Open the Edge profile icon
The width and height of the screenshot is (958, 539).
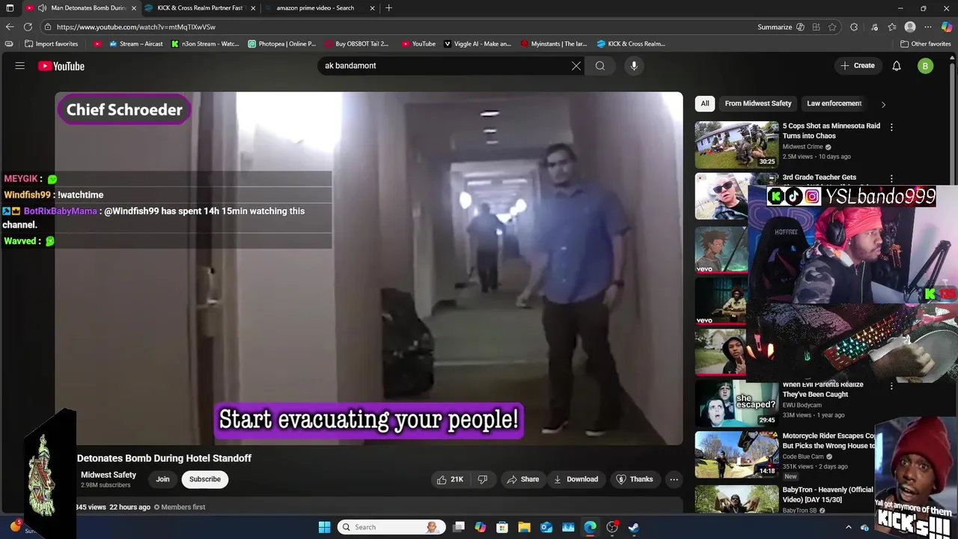coord(910,27)
